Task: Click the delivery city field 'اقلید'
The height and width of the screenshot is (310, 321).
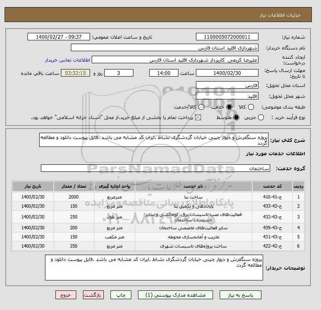Action: (x=227, y=96)
